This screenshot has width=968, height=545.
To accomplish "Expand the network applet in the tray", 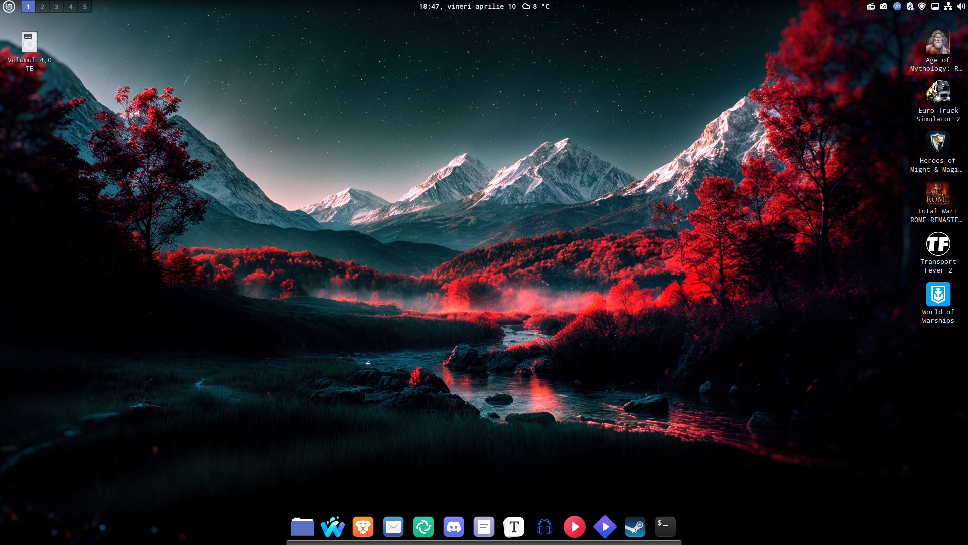I will (948, 7).
